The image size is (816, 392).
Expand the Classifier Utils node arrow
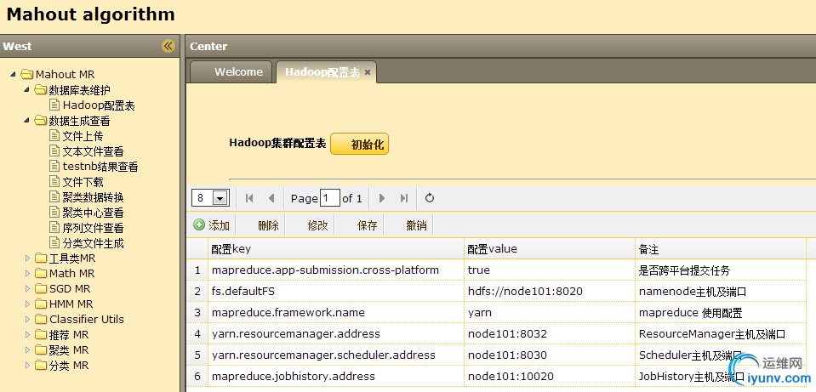click(27, 319)
